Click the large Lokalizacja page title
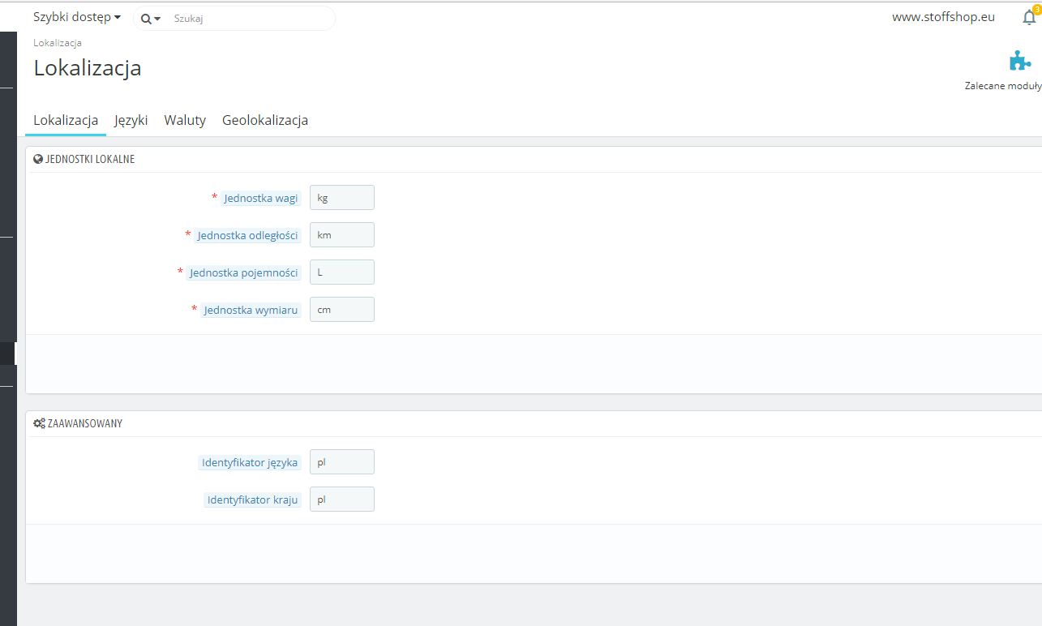This screenshot has height=626, width=1042. (88, 68)
